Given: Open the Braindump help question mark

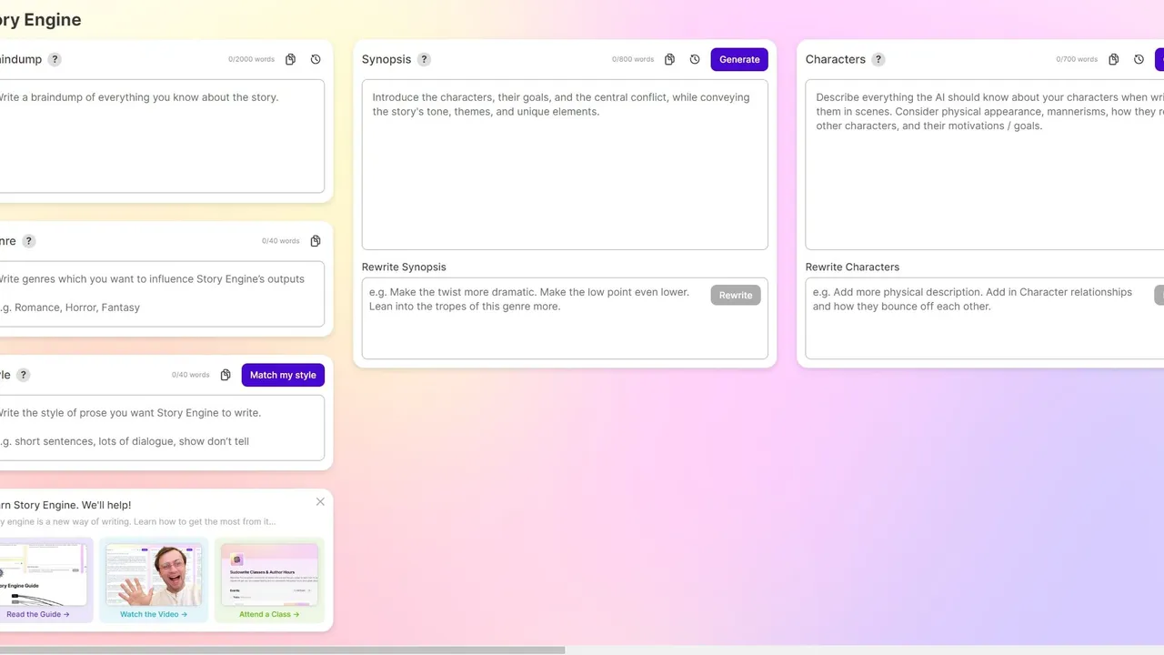Looking at the screenshot, I should point(55,59).
